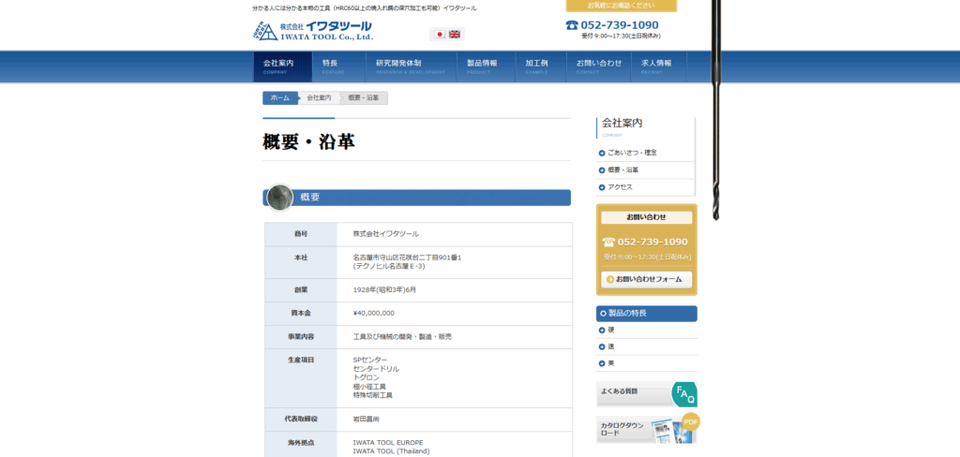Select the 硬 product feature link

tap(611, 330)
